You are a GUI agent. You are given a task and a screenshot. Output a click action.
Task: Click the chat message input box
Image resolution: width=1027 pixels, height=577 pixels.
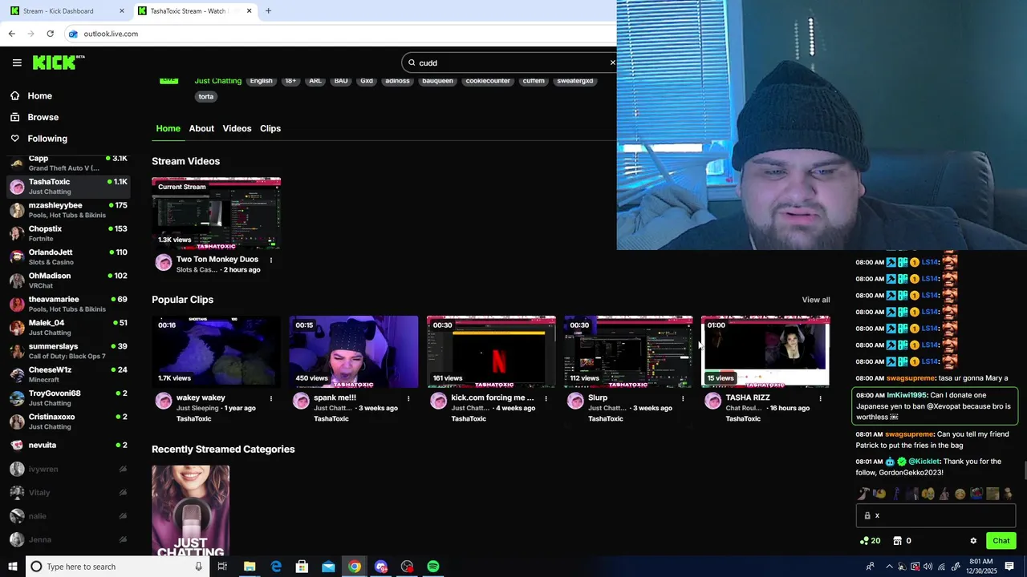[x=936, y=515]
